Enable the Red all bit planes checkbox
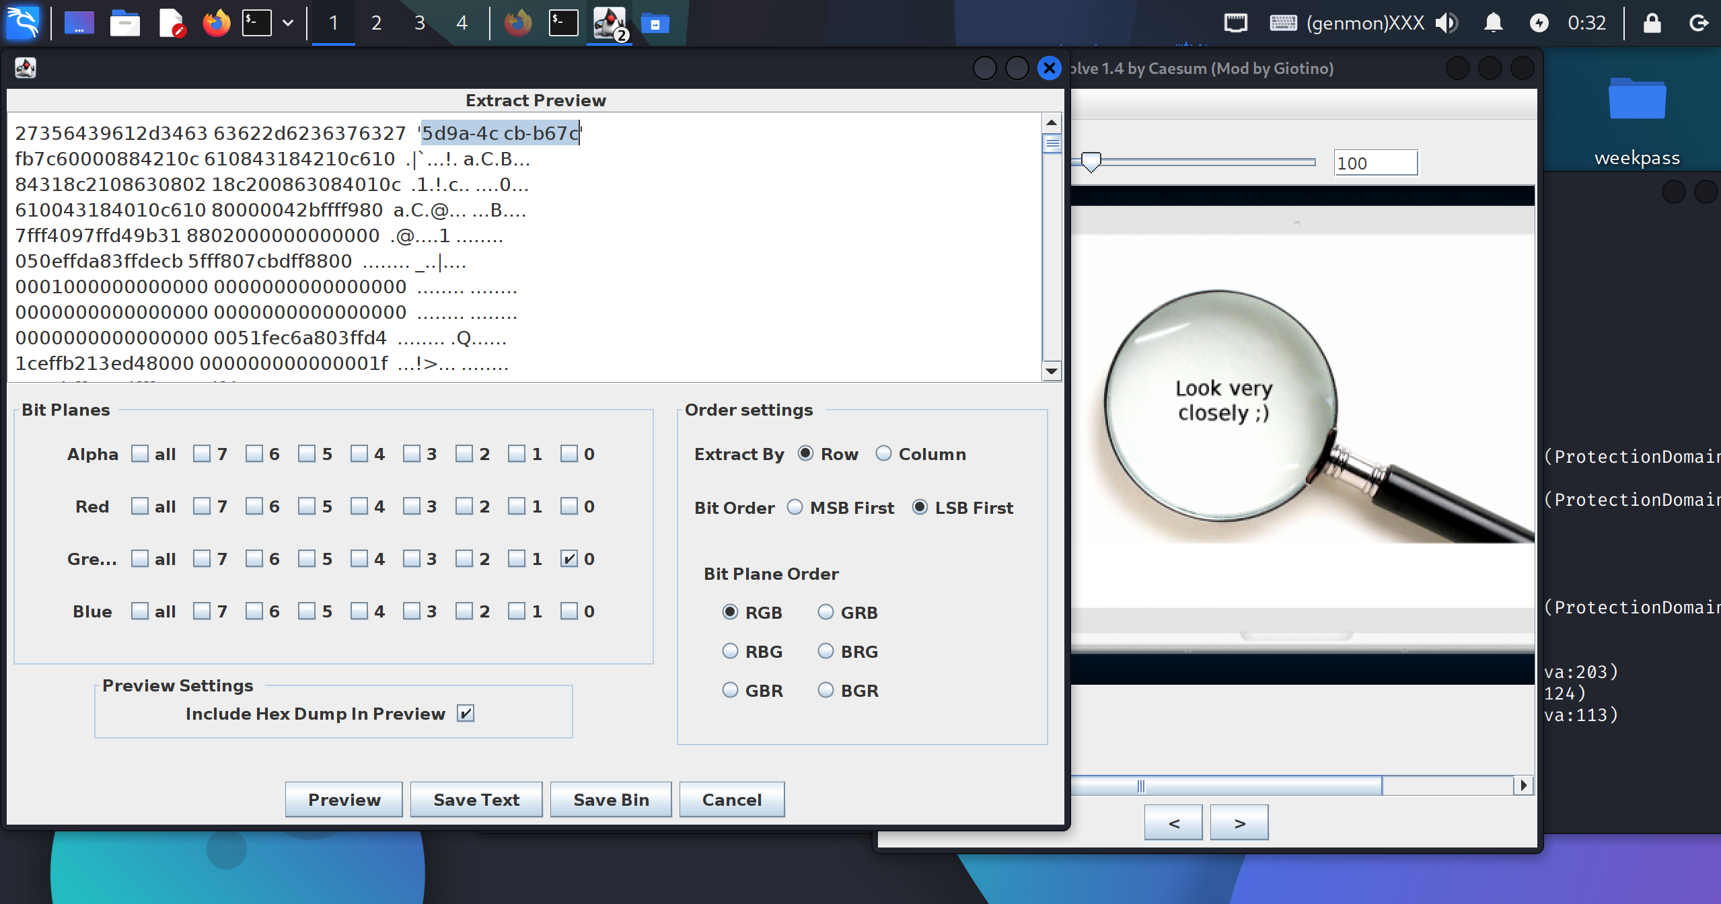 coord(140,506)
